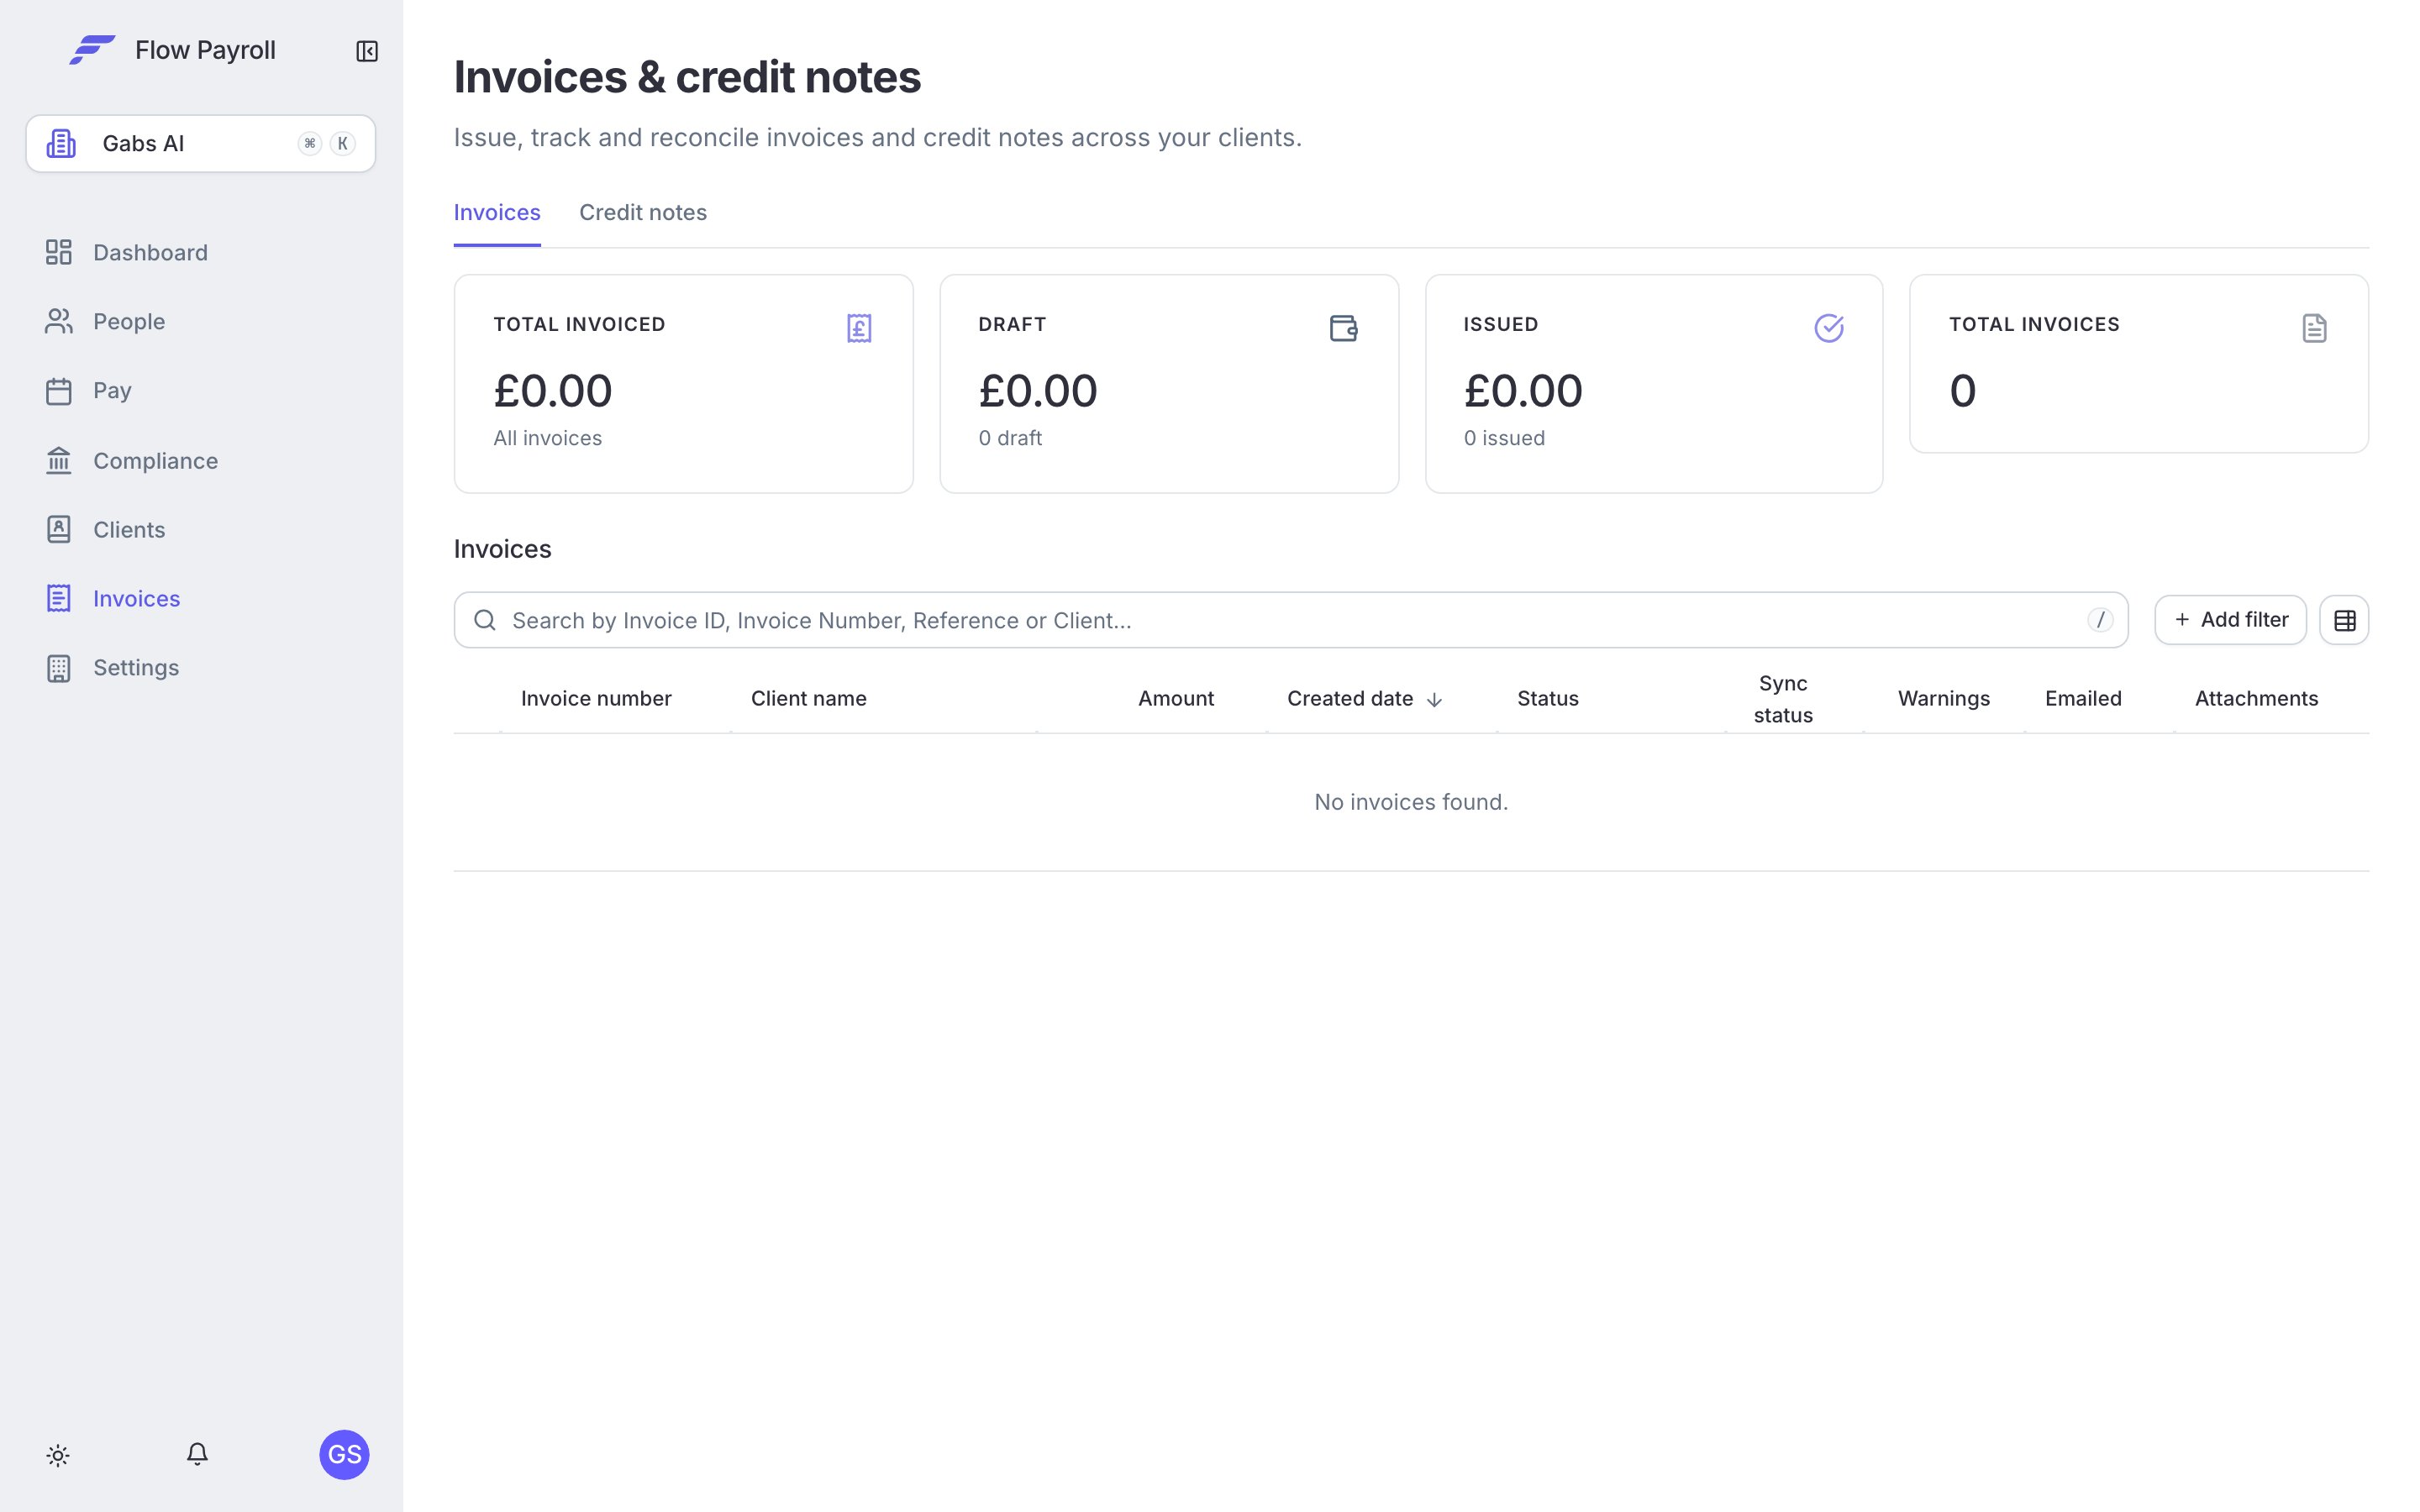Toggle the light/dark theme sun icon

[x=58, y=1455]
